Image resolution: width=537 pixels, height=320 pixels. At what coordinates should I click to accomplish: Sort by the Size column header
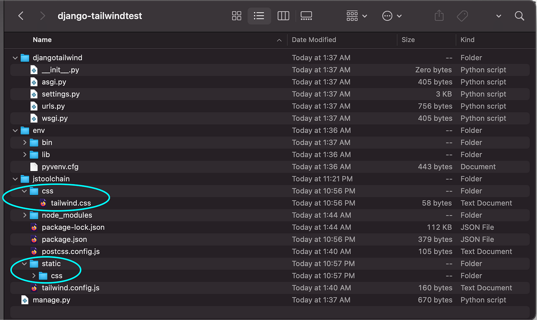pyautogui.click(x=408, y=40)
